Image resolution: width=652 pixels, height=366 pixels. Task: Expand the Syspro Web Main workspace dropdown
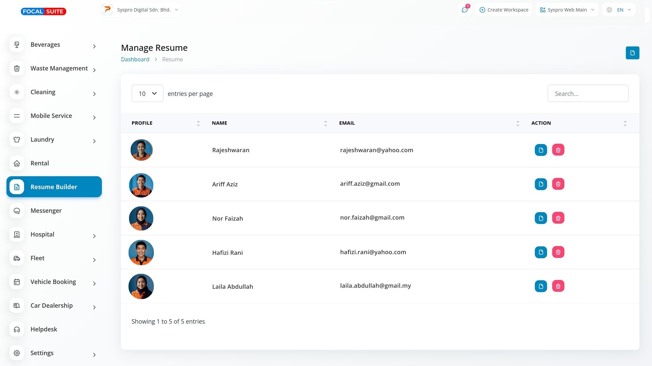point(567,10)
